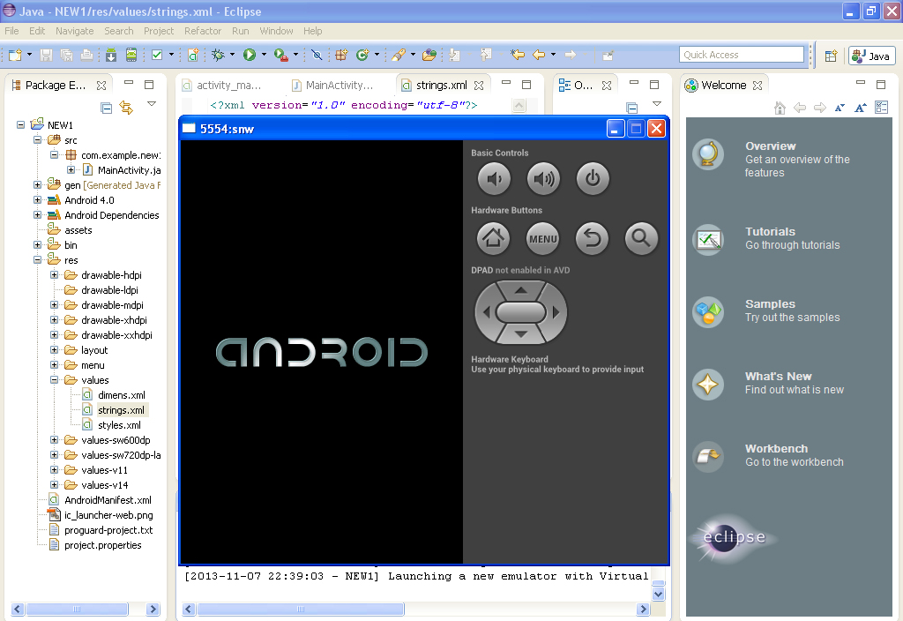
Task: Open the Refactor menu
Action: 203,31
